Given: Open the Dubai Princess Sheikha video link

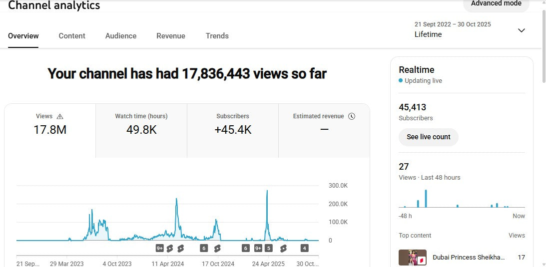Looking at the screenshot, I should (x=469, y=258).
